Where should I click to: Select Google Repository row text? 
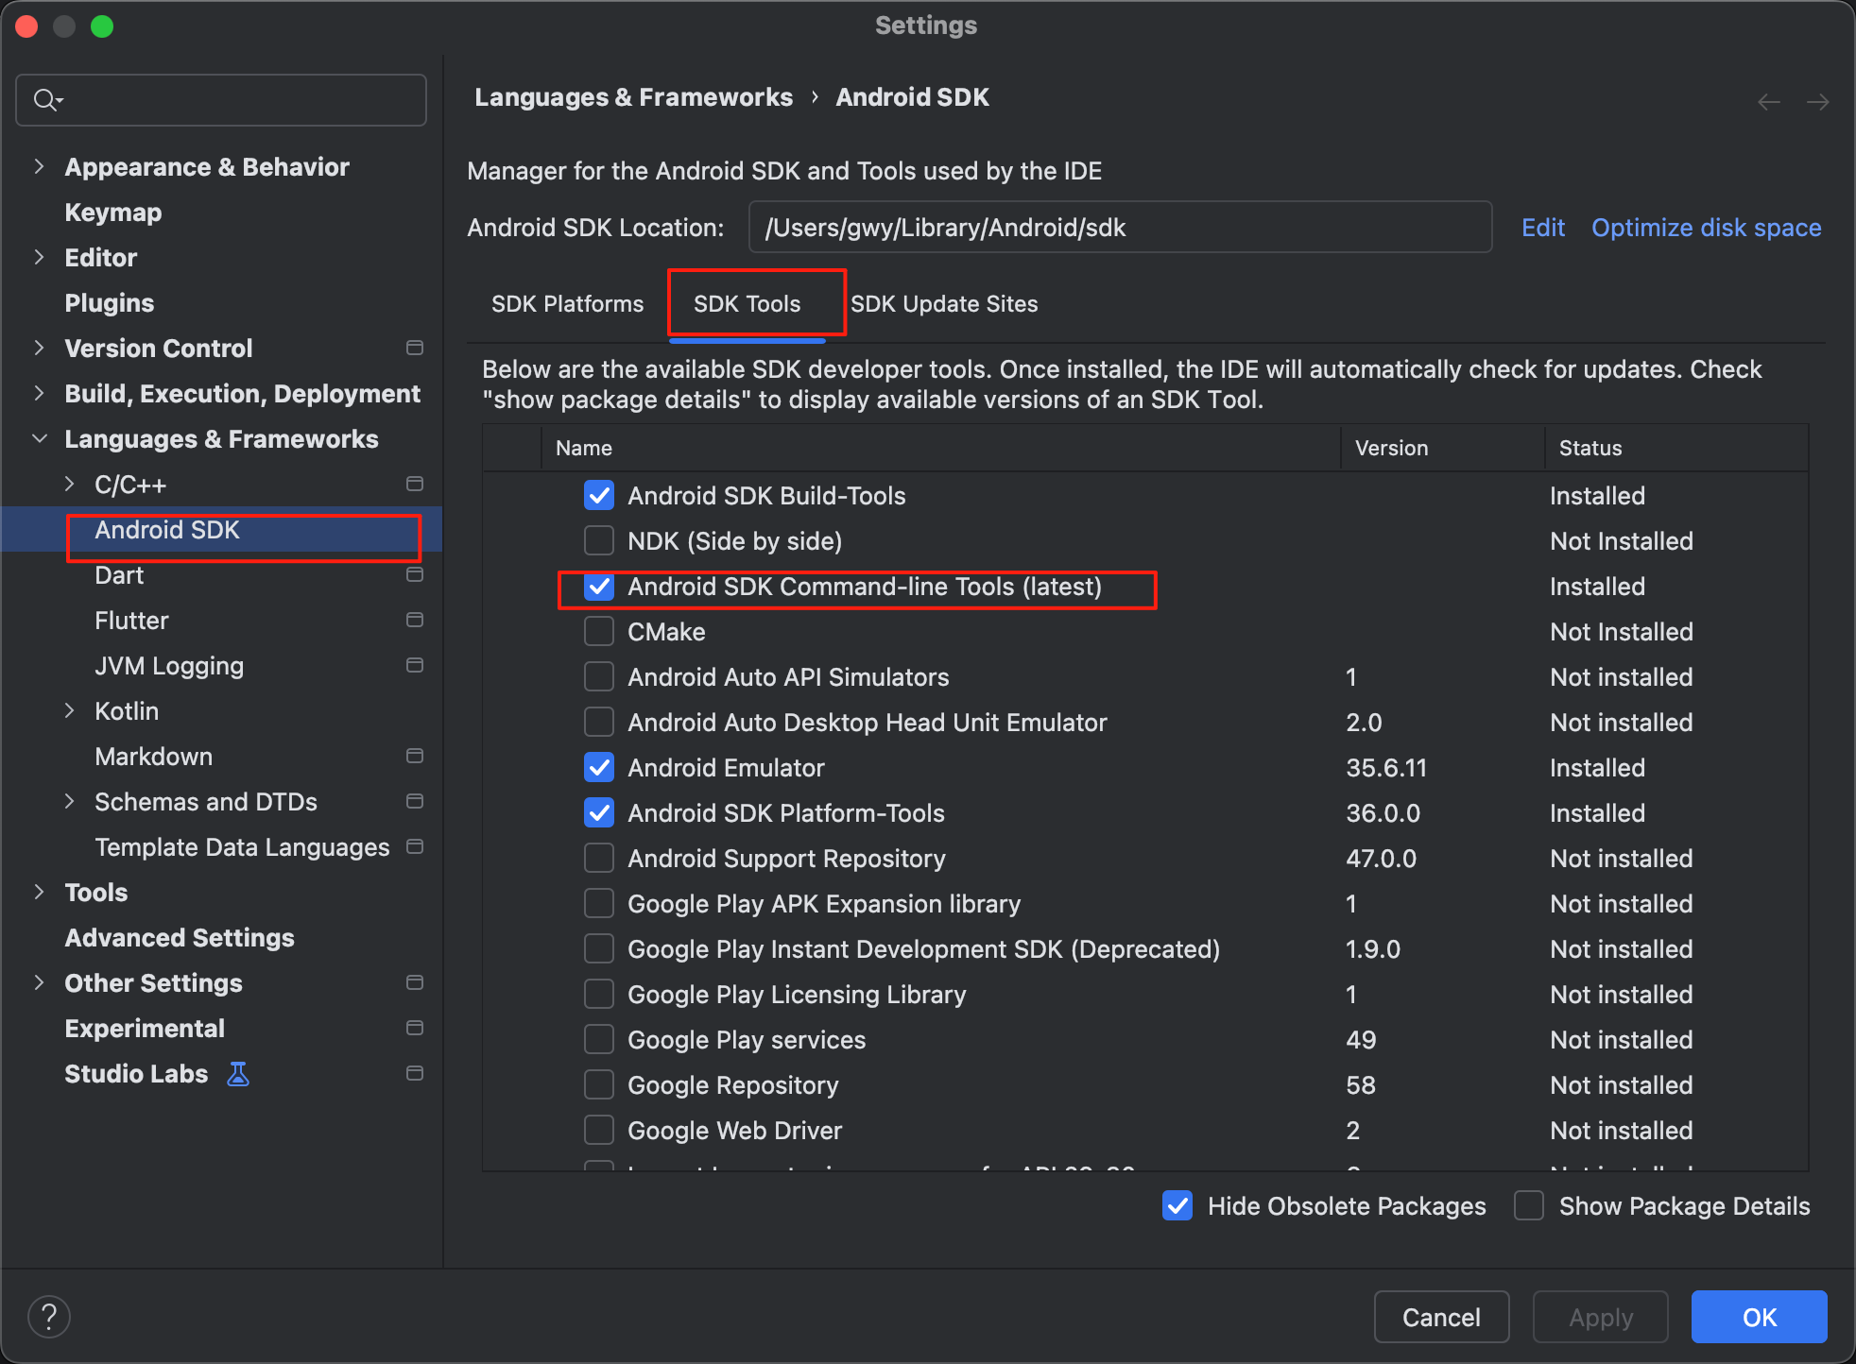pos(733,1084)
